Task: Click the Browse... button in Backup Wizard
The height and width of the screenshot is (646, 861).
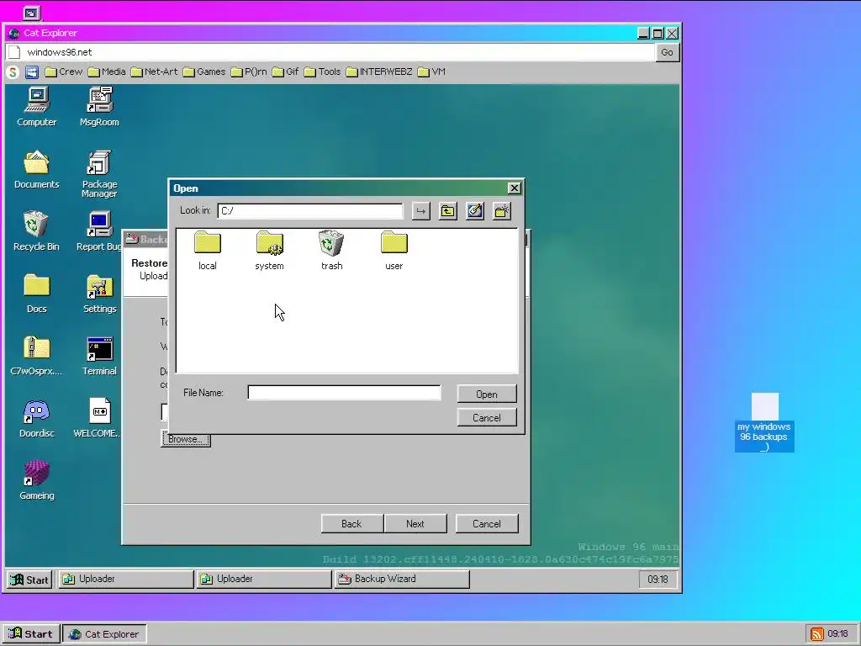Action: coord(186,439)
